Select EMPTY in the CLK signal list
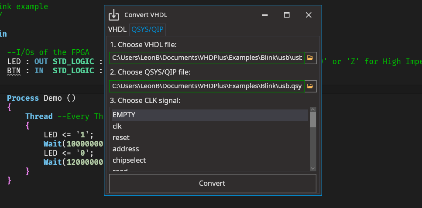This screenshot has width=422, height=208. point(209,115)
